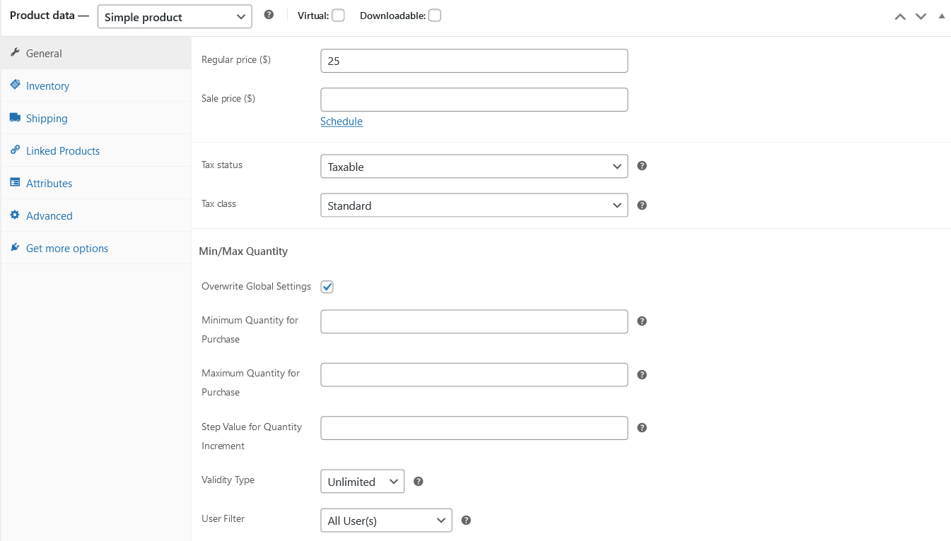Switch to the Linked Products tab
The width and height of the screenshot is (951, 541).
62,150
